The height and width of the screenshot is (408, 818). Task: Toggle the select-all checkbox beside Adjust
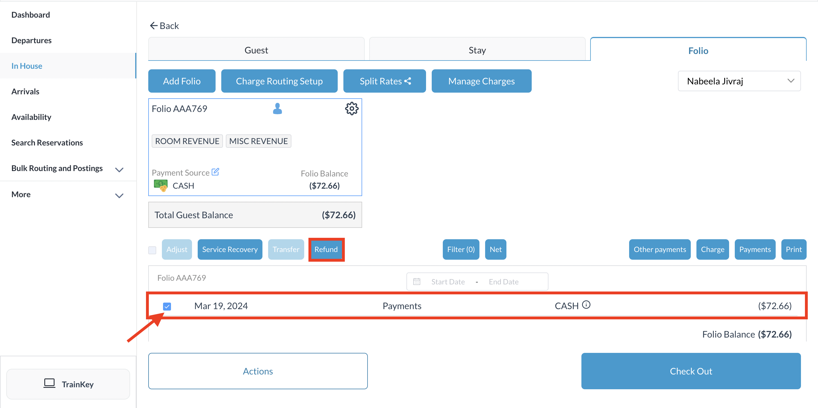click(x=153, y=250)
